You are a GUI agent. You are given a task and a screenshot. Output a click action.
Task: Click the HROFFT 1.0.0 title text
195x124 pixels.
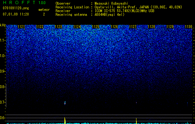(x=24, y=2)
